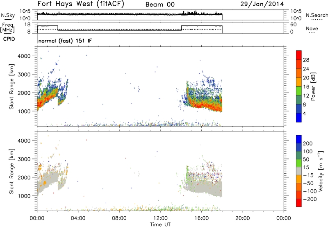Pick the darkest red segment atop Power colorbar
The width and height of the screenshot is (328, 227).
(x=299, y=55)
